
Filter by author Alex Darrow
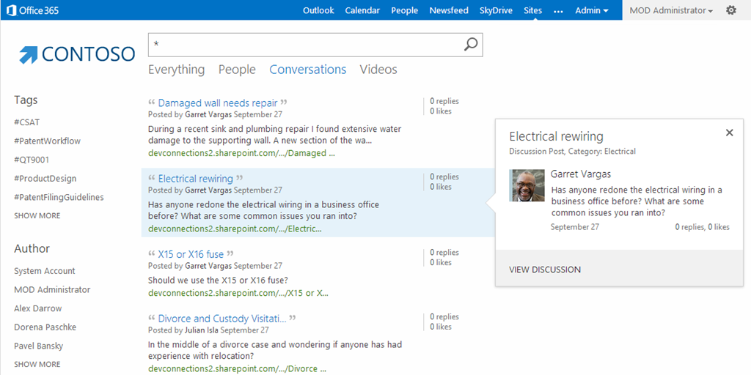(38, 308)
